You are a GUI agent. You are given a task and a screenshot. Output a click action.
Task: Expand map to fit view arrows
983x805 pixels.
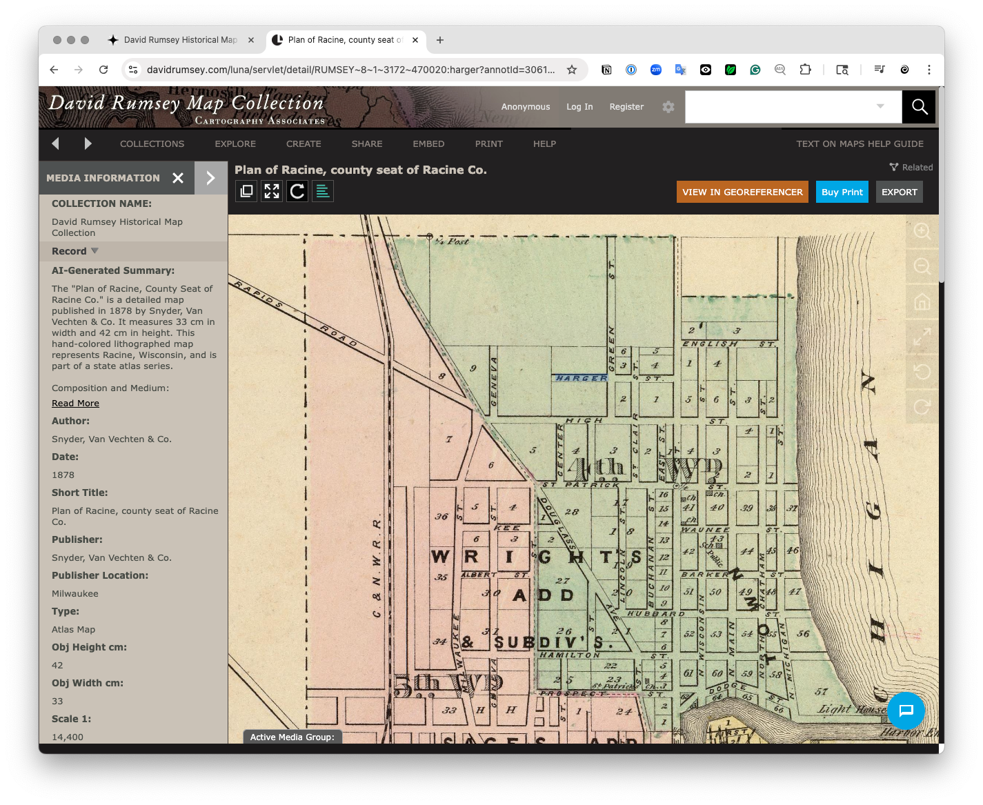click(922, 337)
